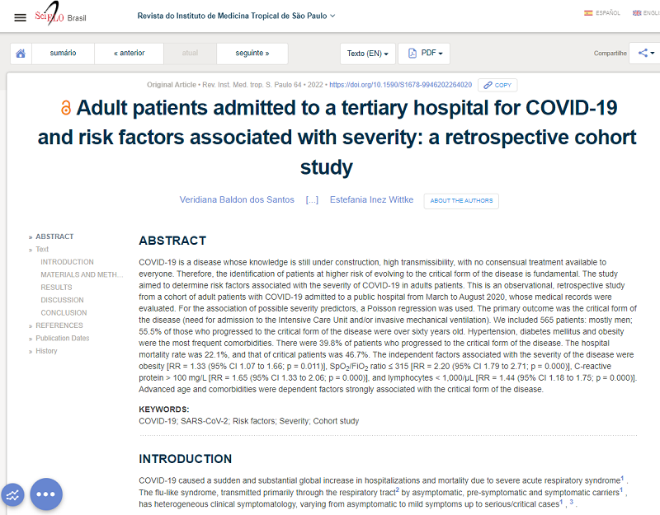Copy the DOI link

click(497, 85)
